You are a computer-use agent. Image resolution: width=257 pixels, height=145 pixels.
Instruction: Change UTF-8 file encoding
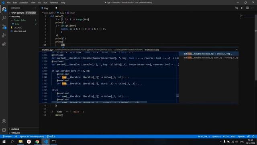tap(226, 137)
